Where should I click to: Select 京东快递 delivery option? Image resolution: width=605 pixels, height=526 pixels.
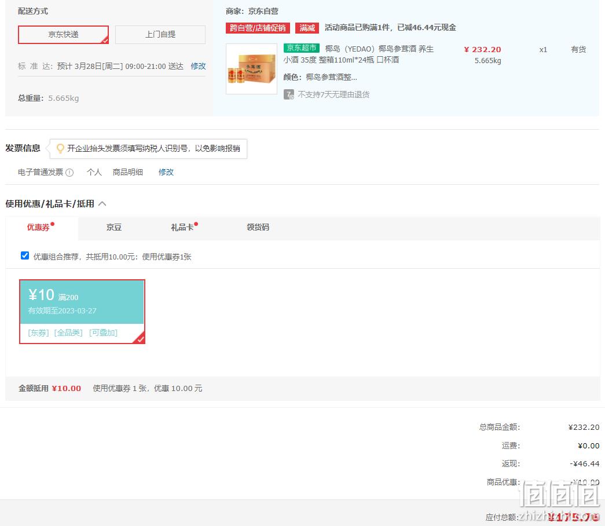tap(63, 35)
